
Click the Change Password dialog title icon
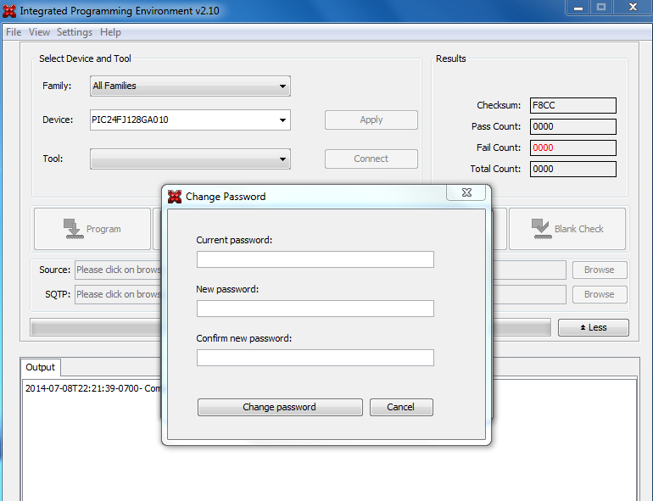[x=175, y=197]
